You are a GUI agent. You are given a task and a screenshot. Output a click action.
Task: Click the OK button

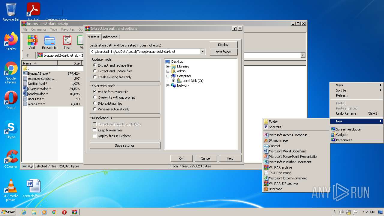click(x=181, y=158)
